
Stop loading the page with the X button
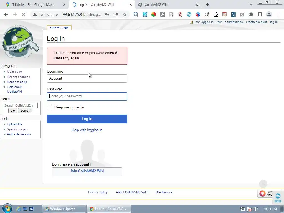24,14
